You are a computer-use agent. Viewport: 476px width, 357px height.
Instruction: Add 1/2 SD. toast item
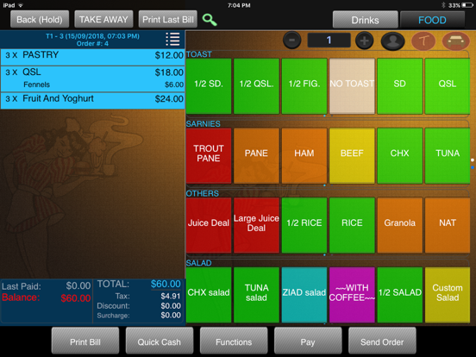[209, 86]
